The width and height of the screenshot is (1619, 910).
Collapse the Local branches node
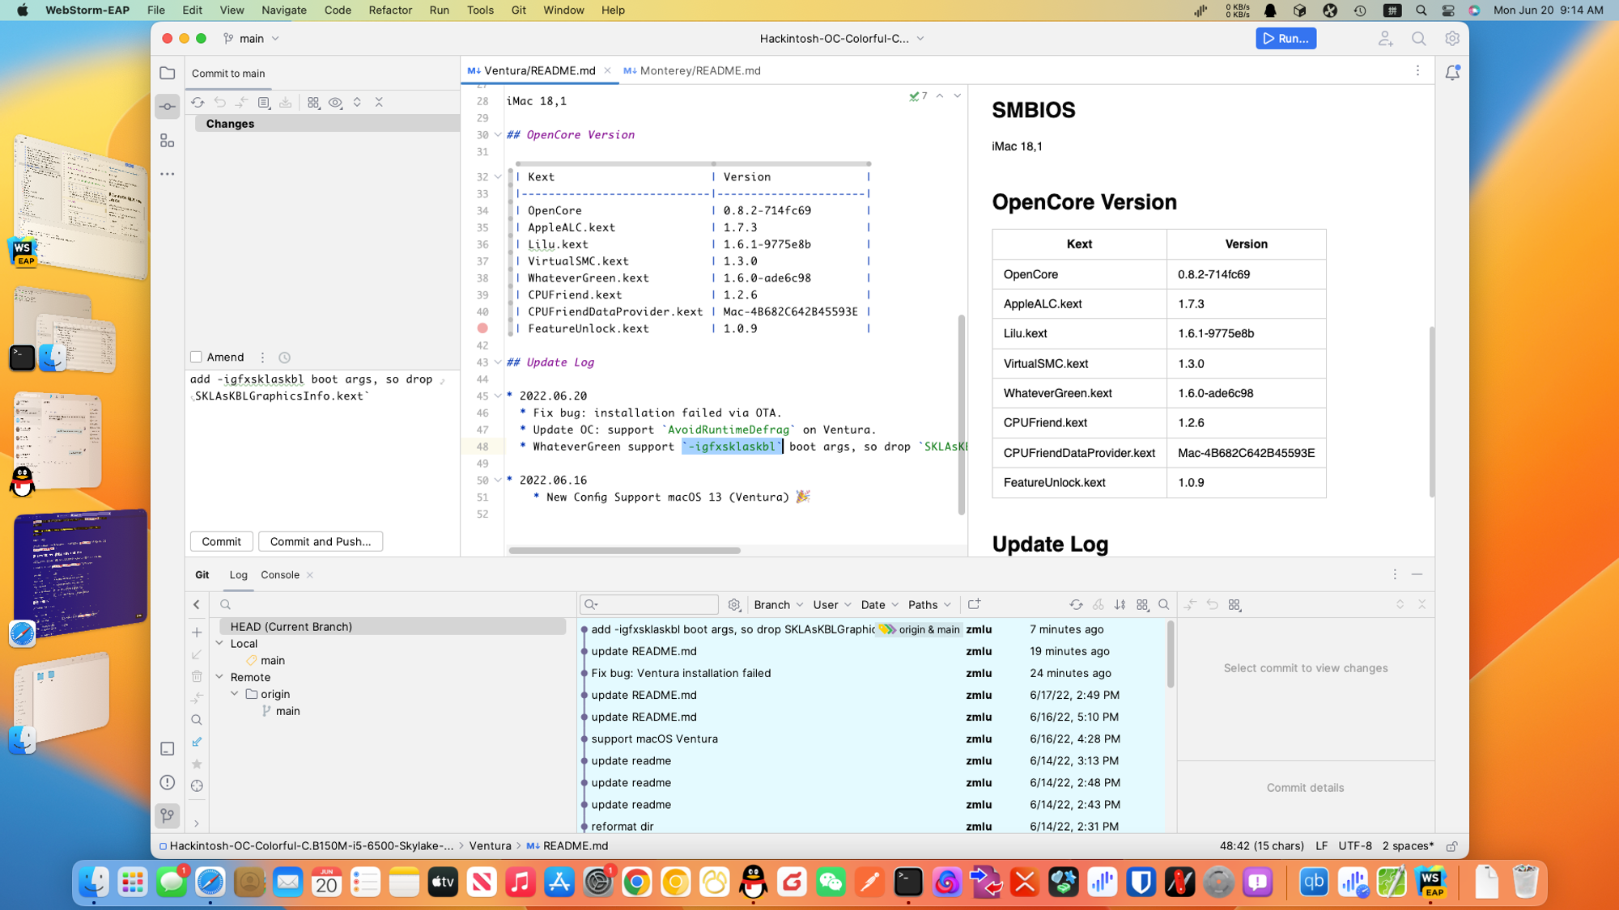pyautogui.click(x=219, y=644)
